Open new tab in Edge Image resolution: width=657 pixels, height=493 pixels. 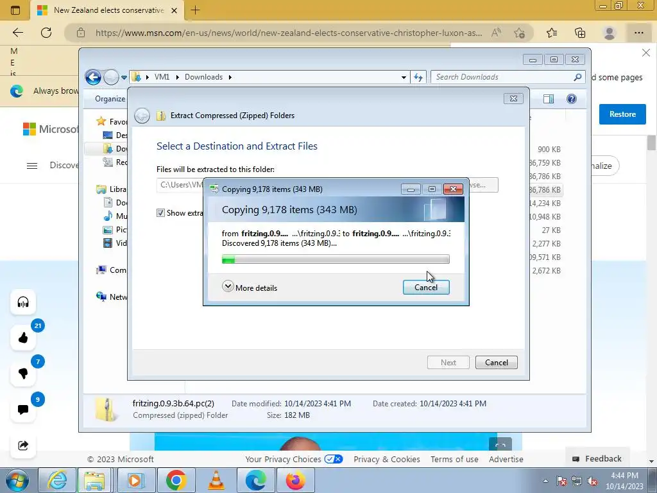tap(195, 10)
